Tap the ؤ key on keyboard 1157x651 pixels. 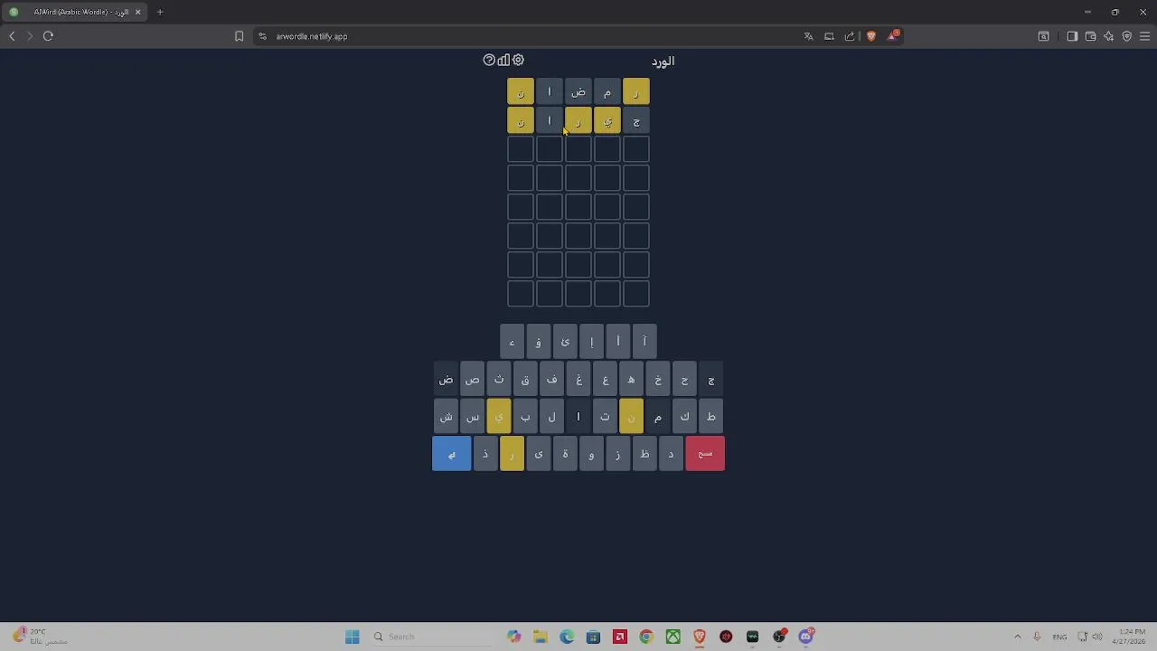point(538,341)
